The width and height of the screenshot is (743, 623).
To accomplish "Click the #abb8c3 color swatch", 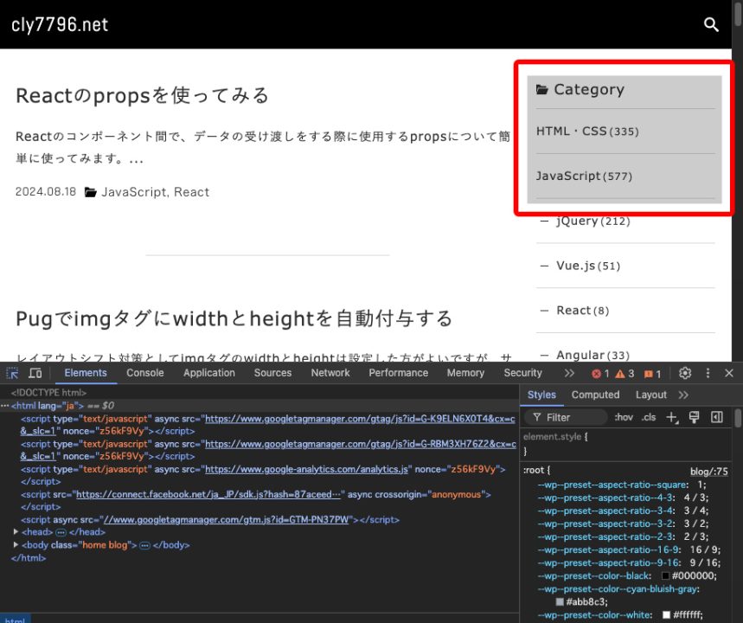I will (560, 601).
